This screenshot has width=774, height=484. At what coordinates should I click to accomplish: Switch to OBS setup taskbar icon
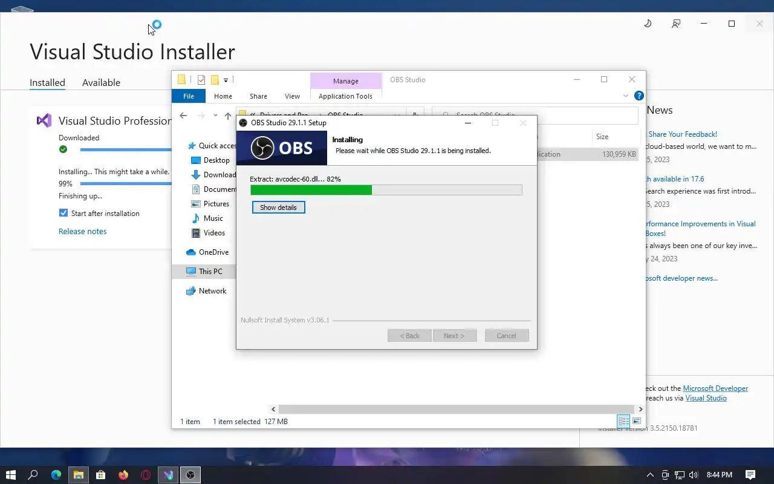tap(190, 475)
